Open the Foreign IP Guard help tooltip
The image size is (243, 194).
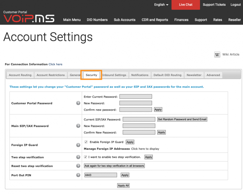coord(78,145)
